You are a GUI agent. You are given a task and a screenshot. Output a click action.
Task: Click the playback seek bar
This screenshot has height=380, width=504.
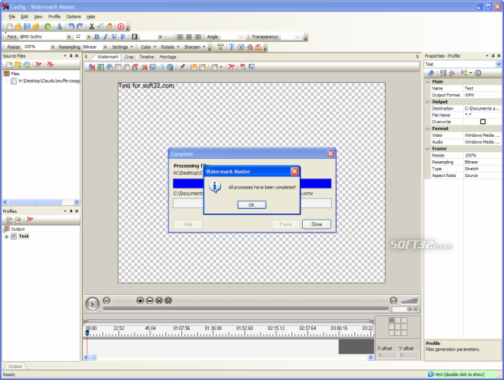click(246, 309)
